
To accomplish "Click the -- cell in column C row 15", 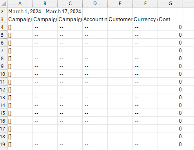I will 70,113.
